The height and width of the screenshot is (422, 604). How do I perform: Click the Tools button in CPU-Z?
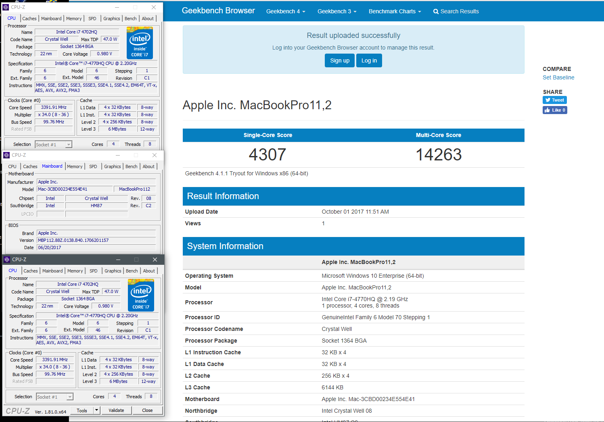pyautogui.click(x=82, y=410)
